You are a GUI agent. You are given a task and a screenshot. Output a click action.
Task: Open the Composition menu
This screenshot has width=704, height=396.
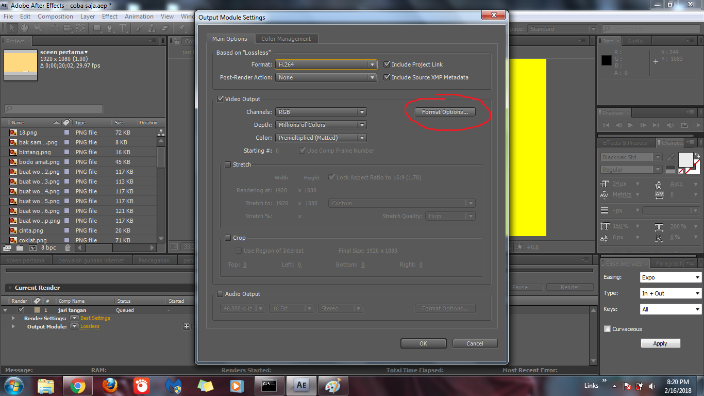(x=55, y=16)
